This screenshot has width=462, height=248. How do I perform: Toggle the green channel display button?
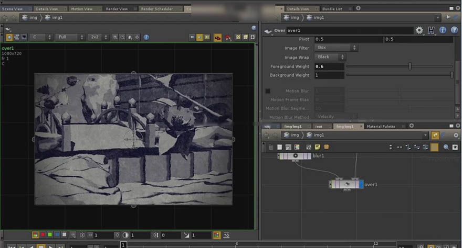pos(50,235)
